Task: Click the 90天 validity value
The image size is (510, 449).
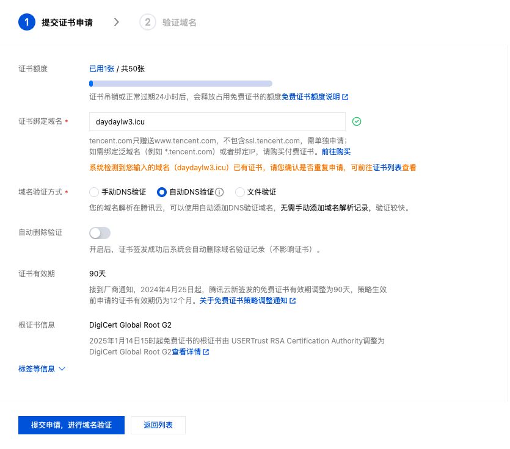Action: (97, 274)
